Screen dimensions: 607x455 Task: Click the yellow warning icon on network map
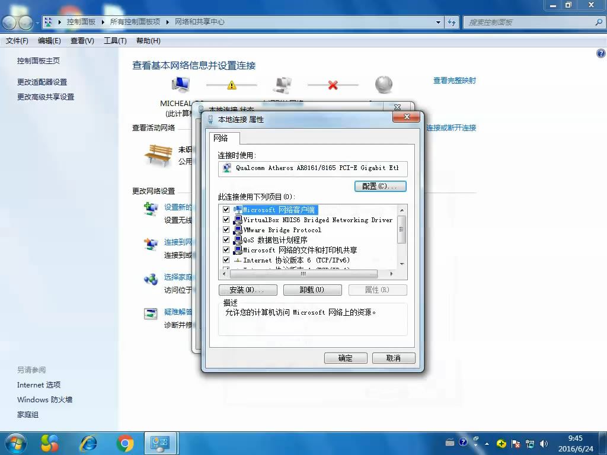pos(232,85)
